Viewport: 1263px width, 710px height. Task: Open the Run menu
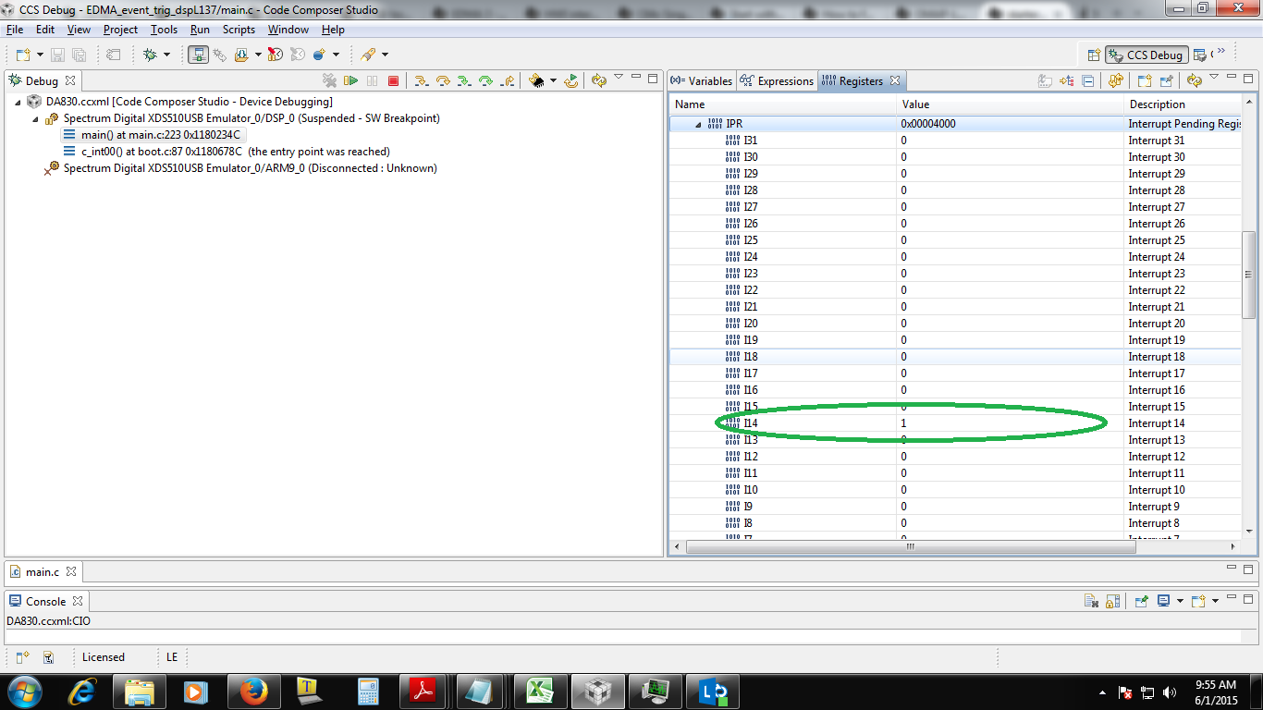point(200,30)
